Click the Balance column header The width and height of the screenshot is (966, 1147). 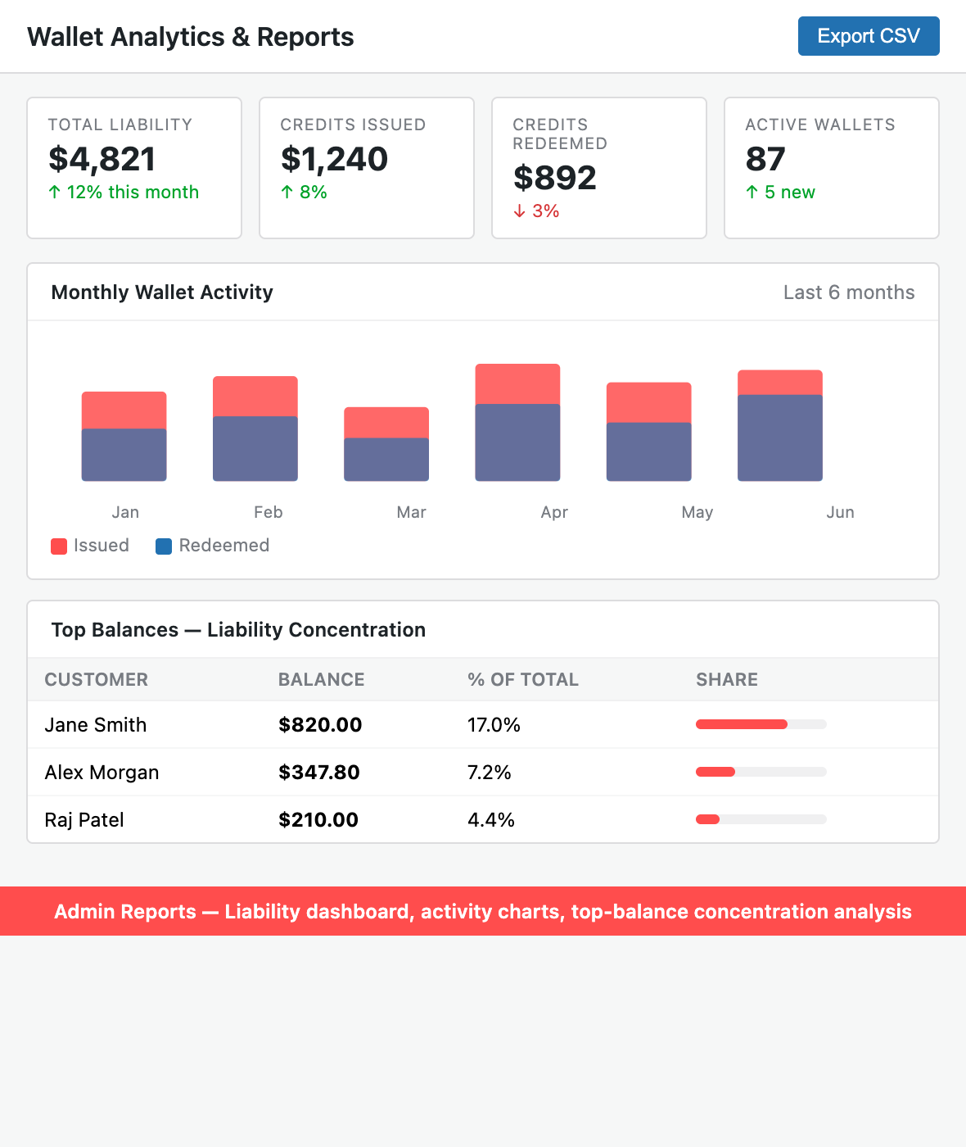(322, 679)
